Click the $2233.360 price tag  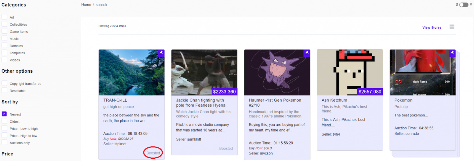pyautogui.click(x=225, y=92)
